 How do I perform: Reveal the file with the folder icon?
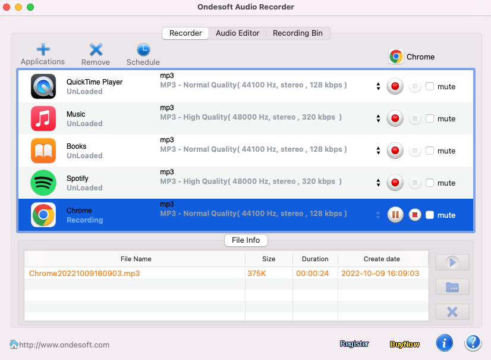[452, 287]
